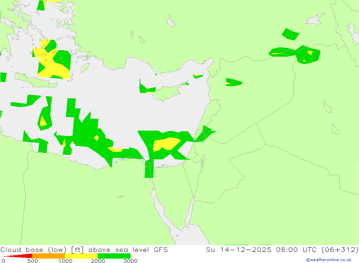Click the legend value 500

pyautogui.click(x=33, y=261)
